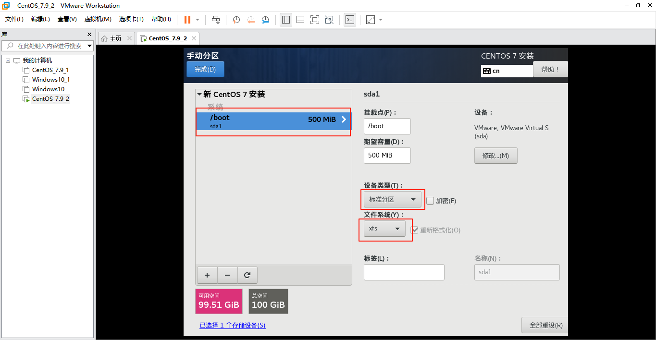The image size is (656, 340).
Task: Send Ctrl+Alt+Del to the VM via toolbar icon
Action: pos(216,20)
